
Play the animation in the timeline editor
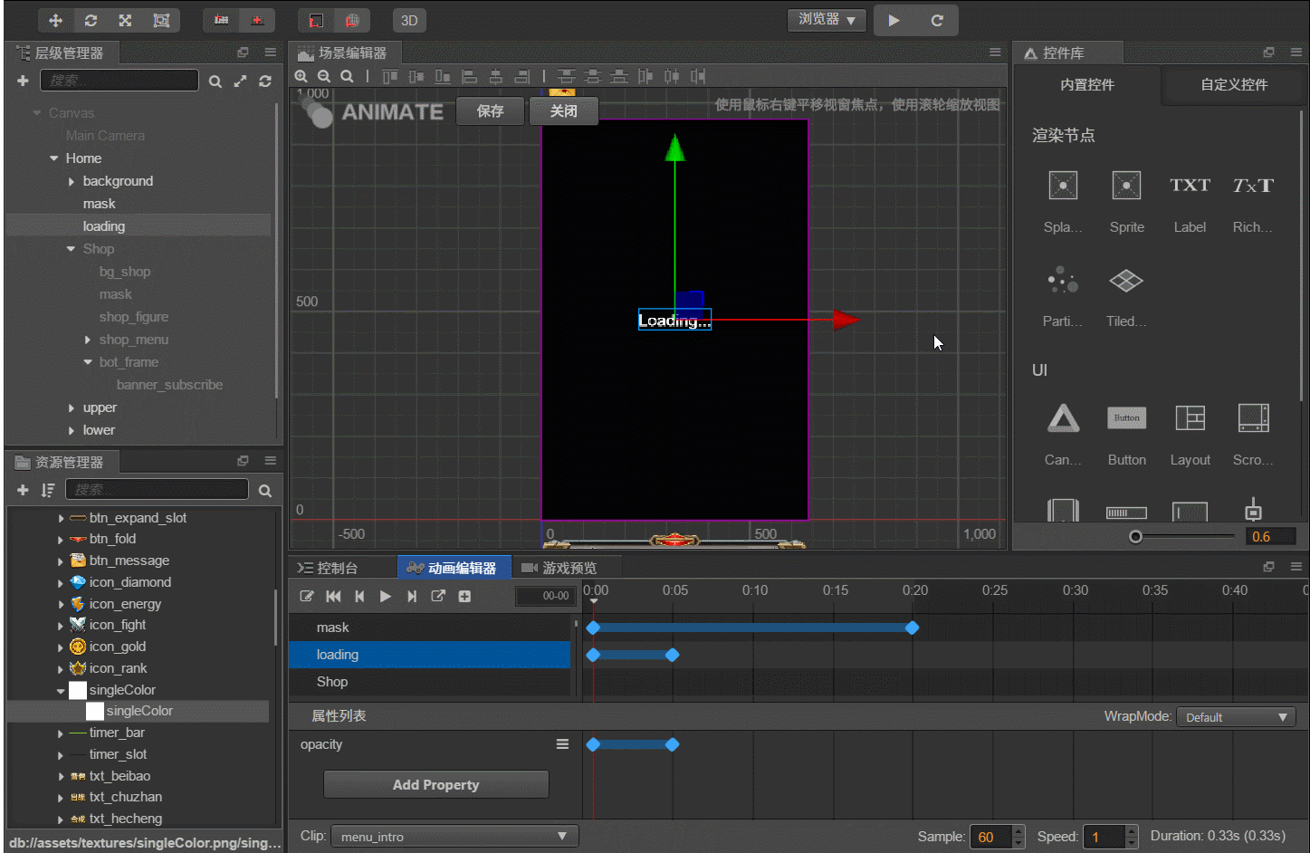pyautogui.click(x=386, y=596)
